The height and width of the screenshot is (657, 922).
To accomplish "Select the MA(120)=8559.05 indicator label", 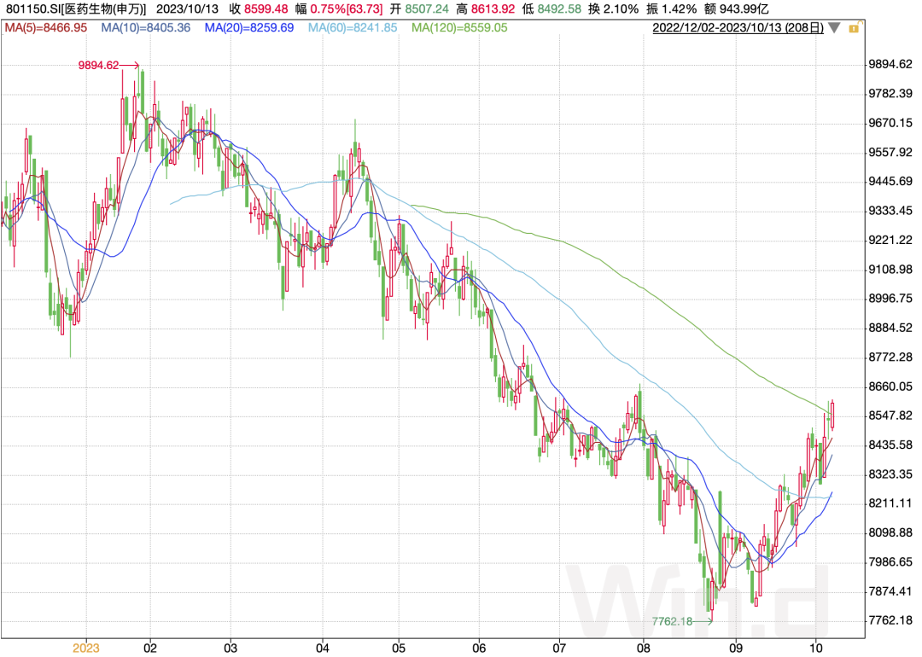I will [x=459, y=27].
